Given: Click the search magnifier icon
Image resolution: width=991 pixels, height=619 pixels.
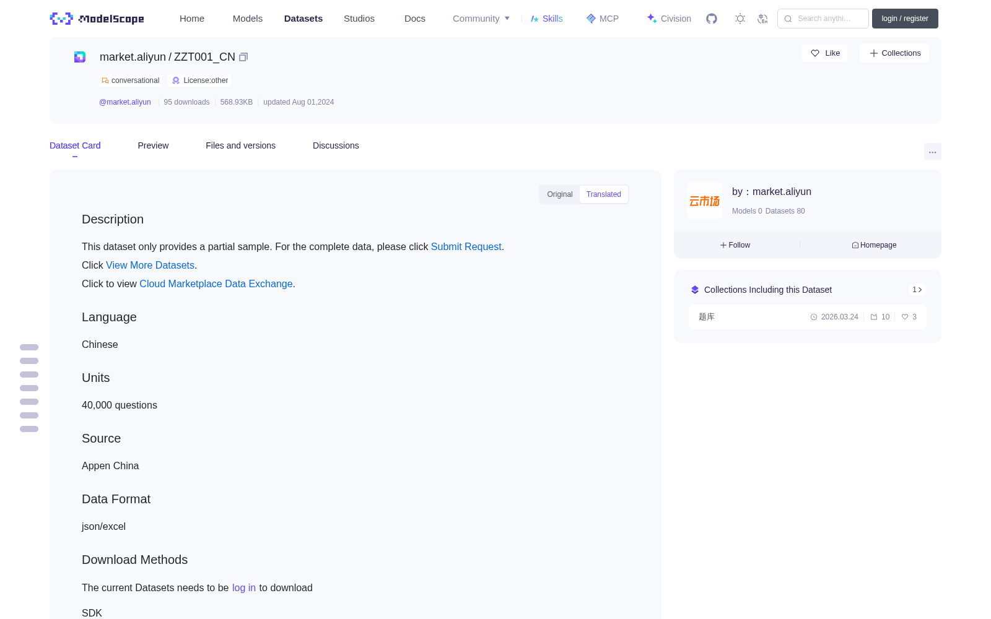Looking at the screenshot, I should point(788,19).
